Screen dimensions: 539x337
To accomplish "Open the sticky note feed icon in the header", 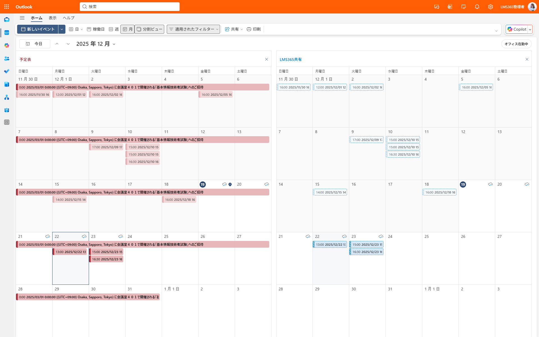I will tap(463, 7).
